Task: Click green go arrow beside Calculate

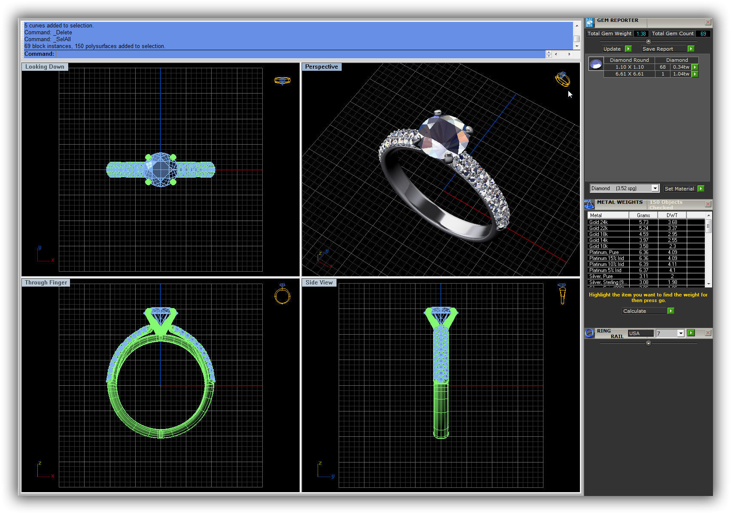Action: click(671, 311)
